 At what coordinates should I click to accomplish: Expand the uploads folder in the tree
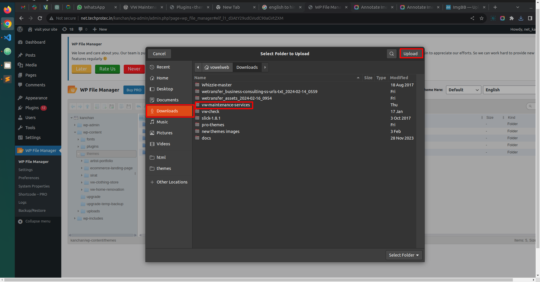click(78, 211)
